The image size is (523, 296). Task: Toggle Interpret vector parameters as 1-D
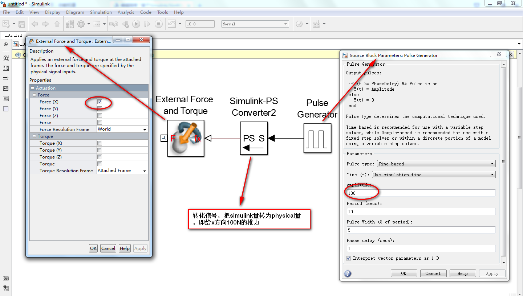click(x=349, y=258)
